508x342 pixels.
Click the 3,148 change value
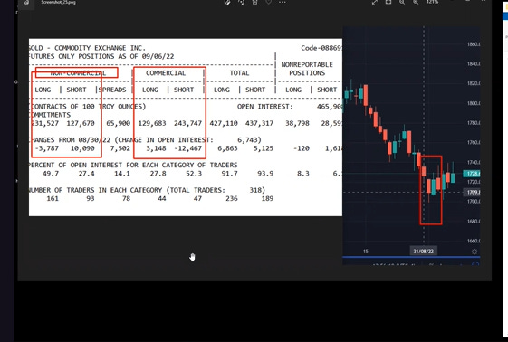click(156, 148)
